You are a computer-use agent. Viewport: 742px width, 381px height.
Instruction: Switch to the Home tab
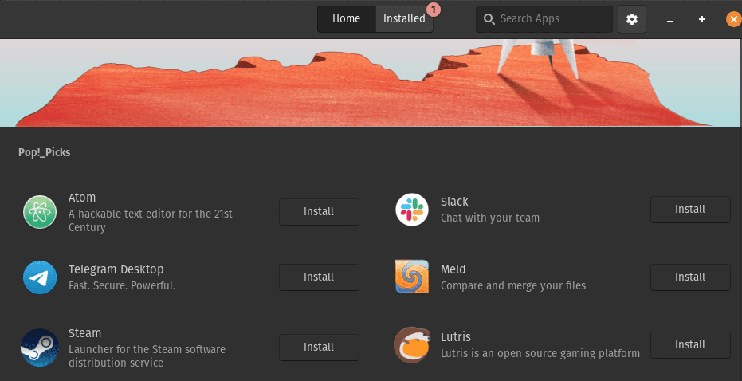point(346,19)
